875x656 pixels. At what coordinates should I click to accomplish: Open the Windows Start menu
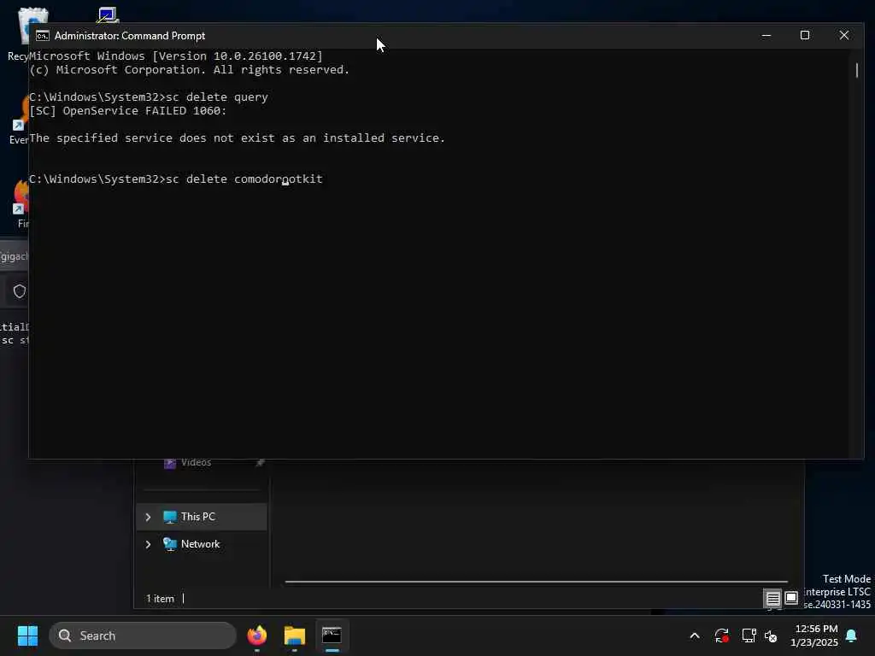point(27,635)
